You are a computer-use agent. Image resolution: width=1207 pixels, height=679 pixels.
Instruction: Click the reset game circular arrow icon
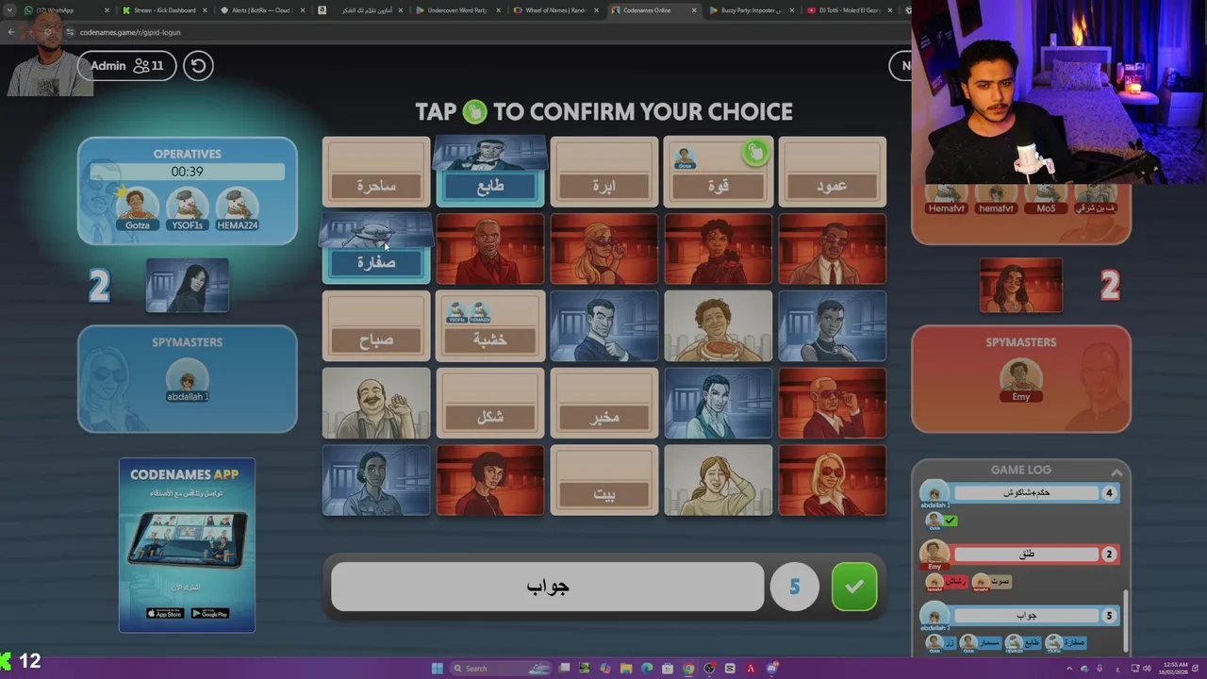pyautogui.click(x=198, y=65)
